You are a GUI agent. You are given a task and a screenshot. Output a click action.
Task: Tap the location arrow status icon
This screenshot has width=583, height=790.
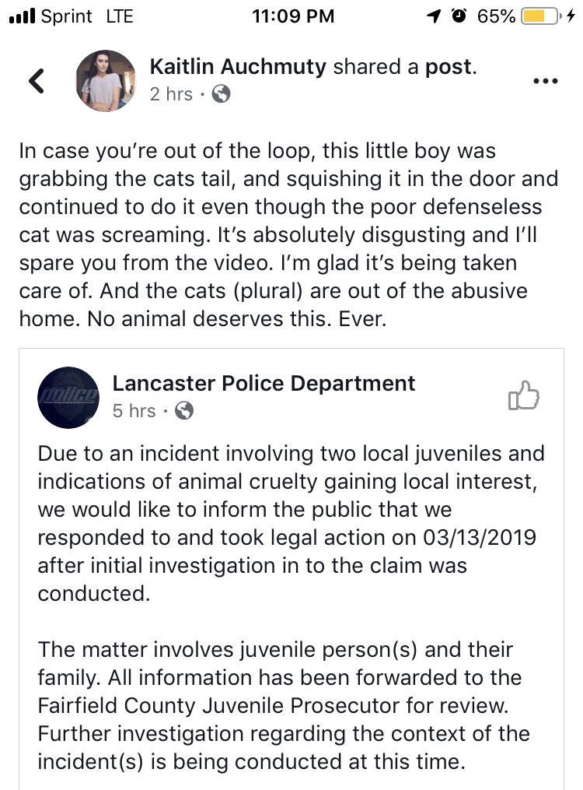click(434, 16)
